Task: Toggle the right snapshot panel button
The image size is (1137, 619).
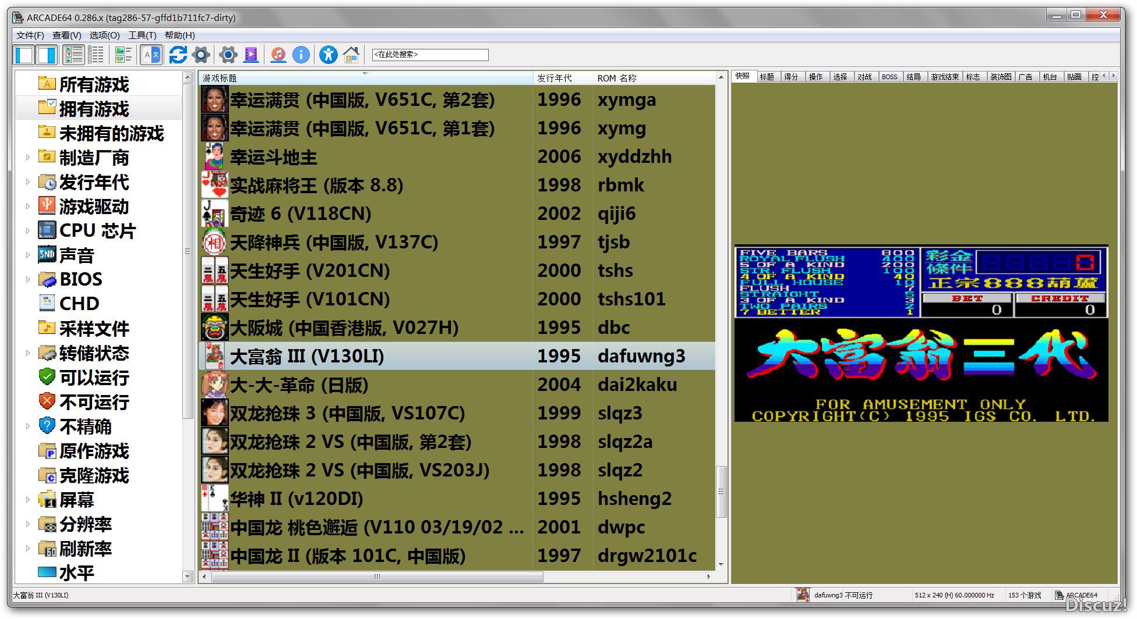Action: coord(47,55)
